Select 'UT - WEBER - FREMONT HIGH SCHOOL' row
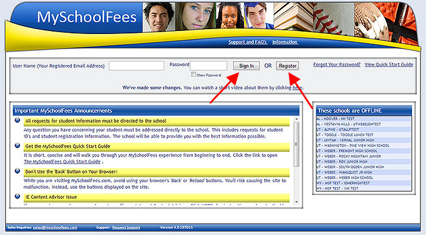 pyautogui.click(x=363, y=151)
